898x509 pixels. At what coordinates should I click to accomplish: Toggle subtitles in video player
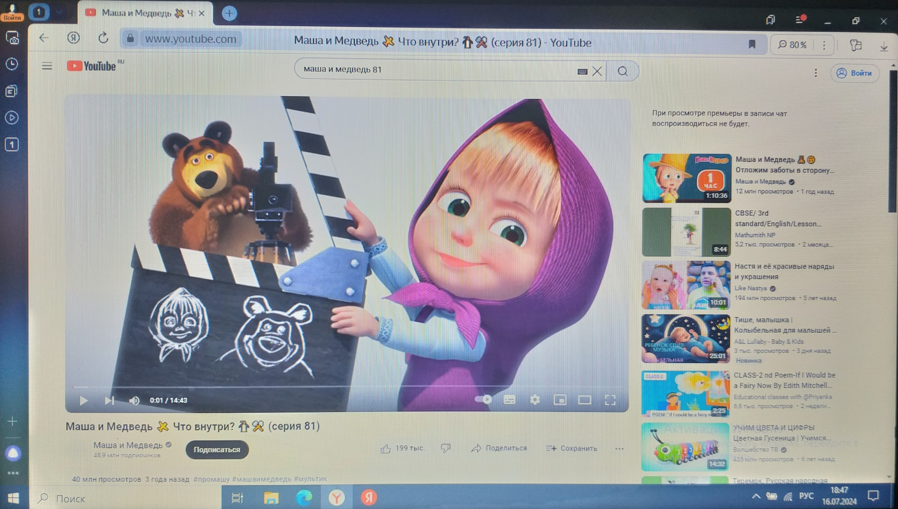(x=509, y=399)
